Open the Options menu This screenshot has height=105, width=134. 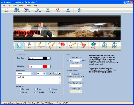[29, 6]
